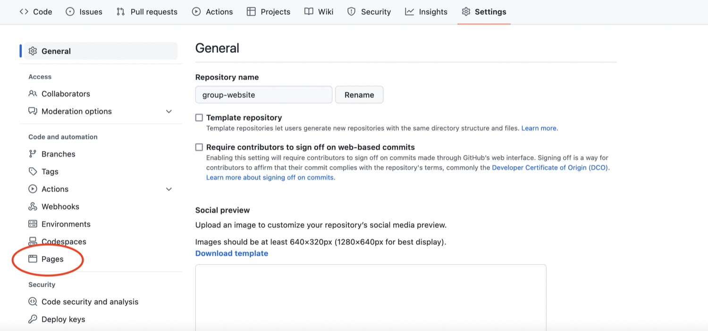Switch to the Issues tab
The height and width of the screenshot is (331, 708).
pyautogui.click(x=84, y=12)
